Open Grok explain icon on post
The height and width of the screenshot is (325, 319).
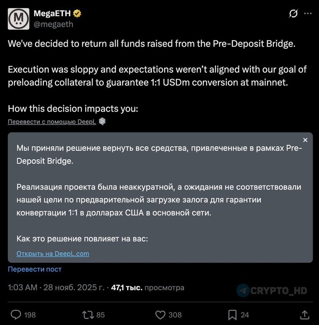coord(293,14)
